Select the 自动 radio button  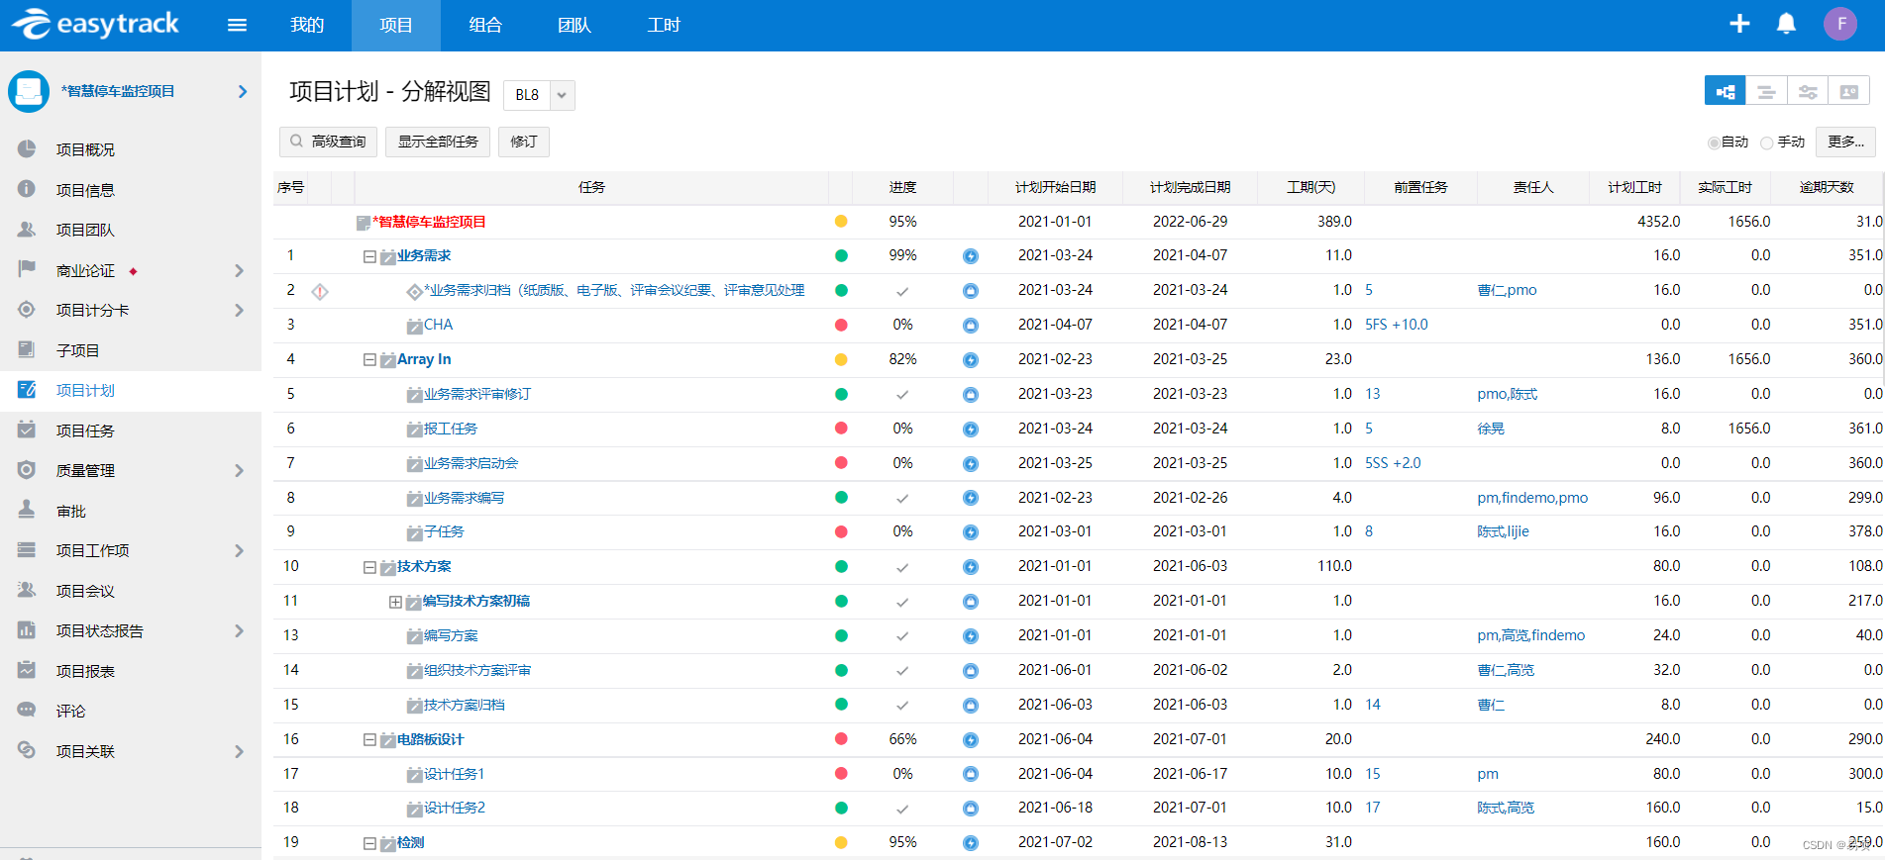pyautogui.click(x=1714, y=143)
